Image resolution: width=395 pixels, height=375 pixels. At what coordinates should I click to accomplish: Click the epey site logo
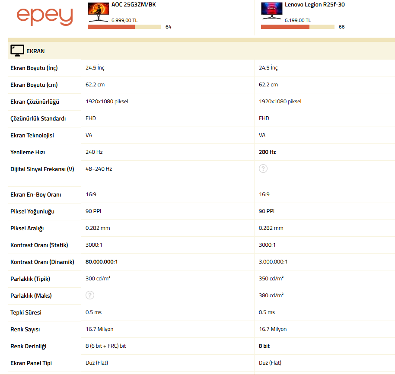click(x=45, y=16)
